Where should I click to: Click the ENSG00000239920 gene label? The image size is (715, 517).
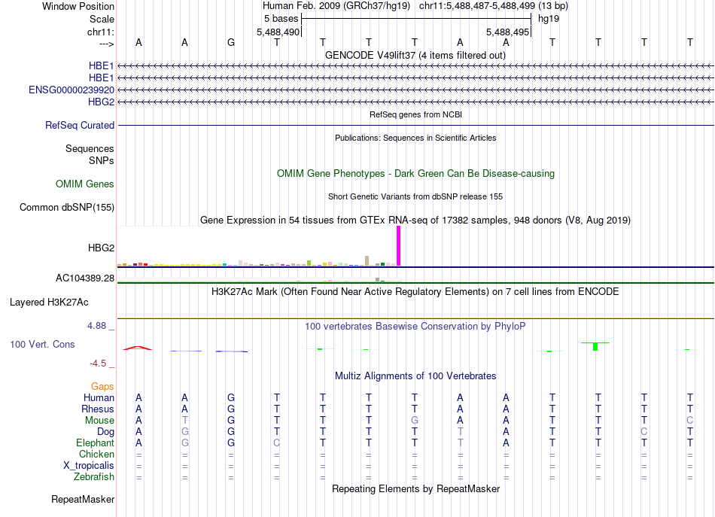pyautogui.click(x=71, y=90)
